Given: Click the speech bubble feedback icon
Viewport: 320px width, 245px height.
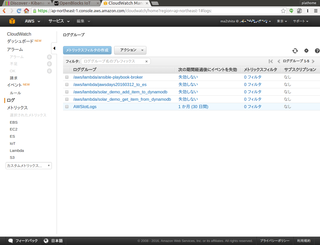Looking at the screenshot, I should (x=11, y=241).
